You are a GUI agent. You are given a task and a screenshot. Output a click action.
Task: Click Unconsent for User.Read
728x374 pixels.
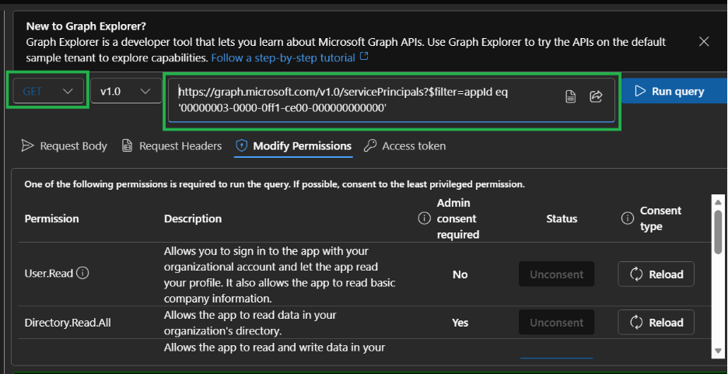click(x=556, y=274)
